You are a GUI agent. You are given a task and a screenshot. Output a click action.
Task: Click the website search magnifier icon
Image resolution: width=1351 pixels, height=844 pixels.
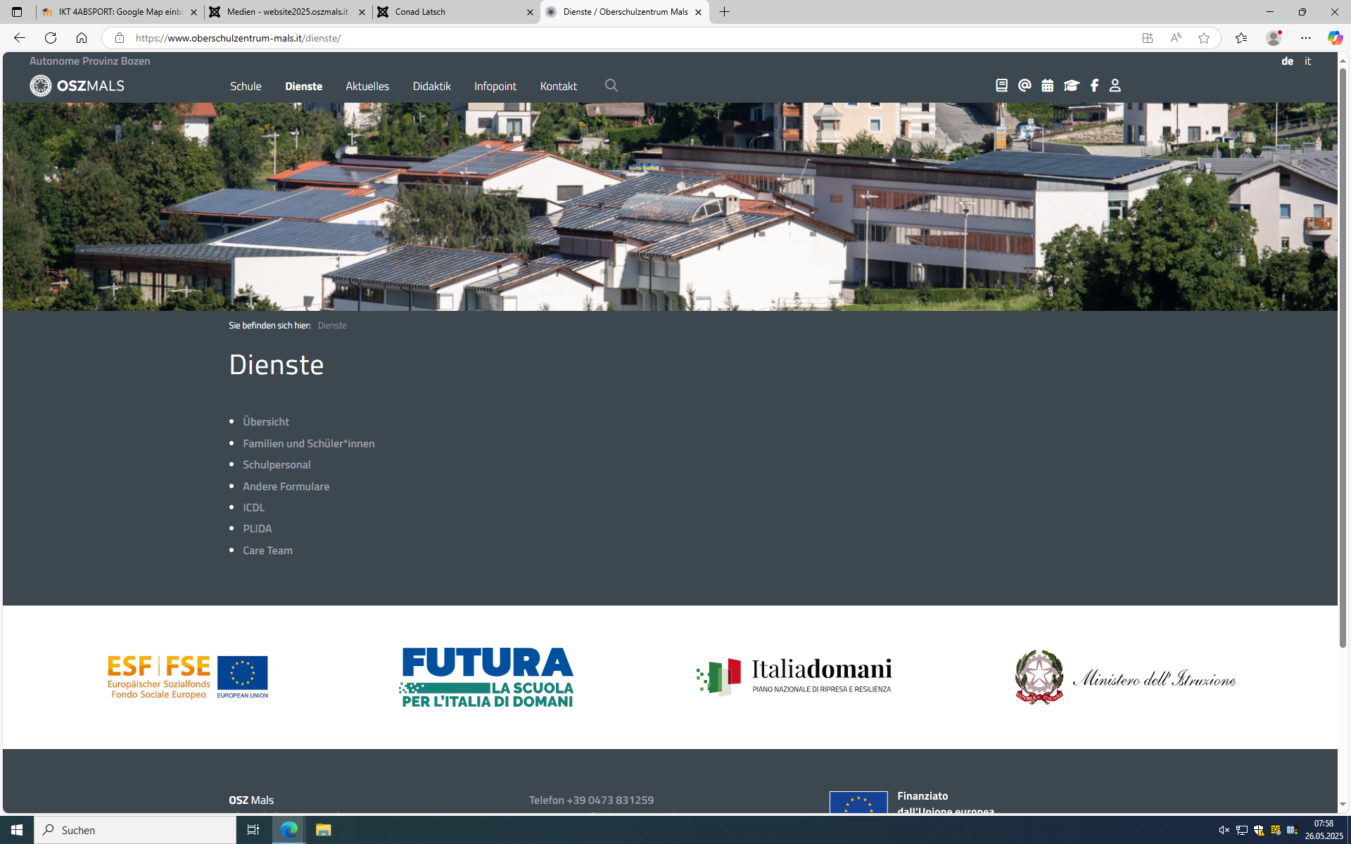[x=611, y=85]
